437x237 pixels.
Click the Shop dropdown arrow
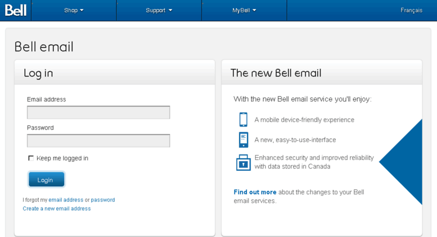pyautogui.click(x=82, y=10)
